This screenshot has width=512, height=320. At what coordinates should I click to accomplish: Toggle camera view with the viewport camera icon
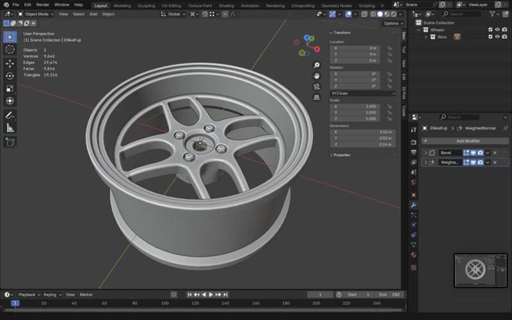click(316, 86)
